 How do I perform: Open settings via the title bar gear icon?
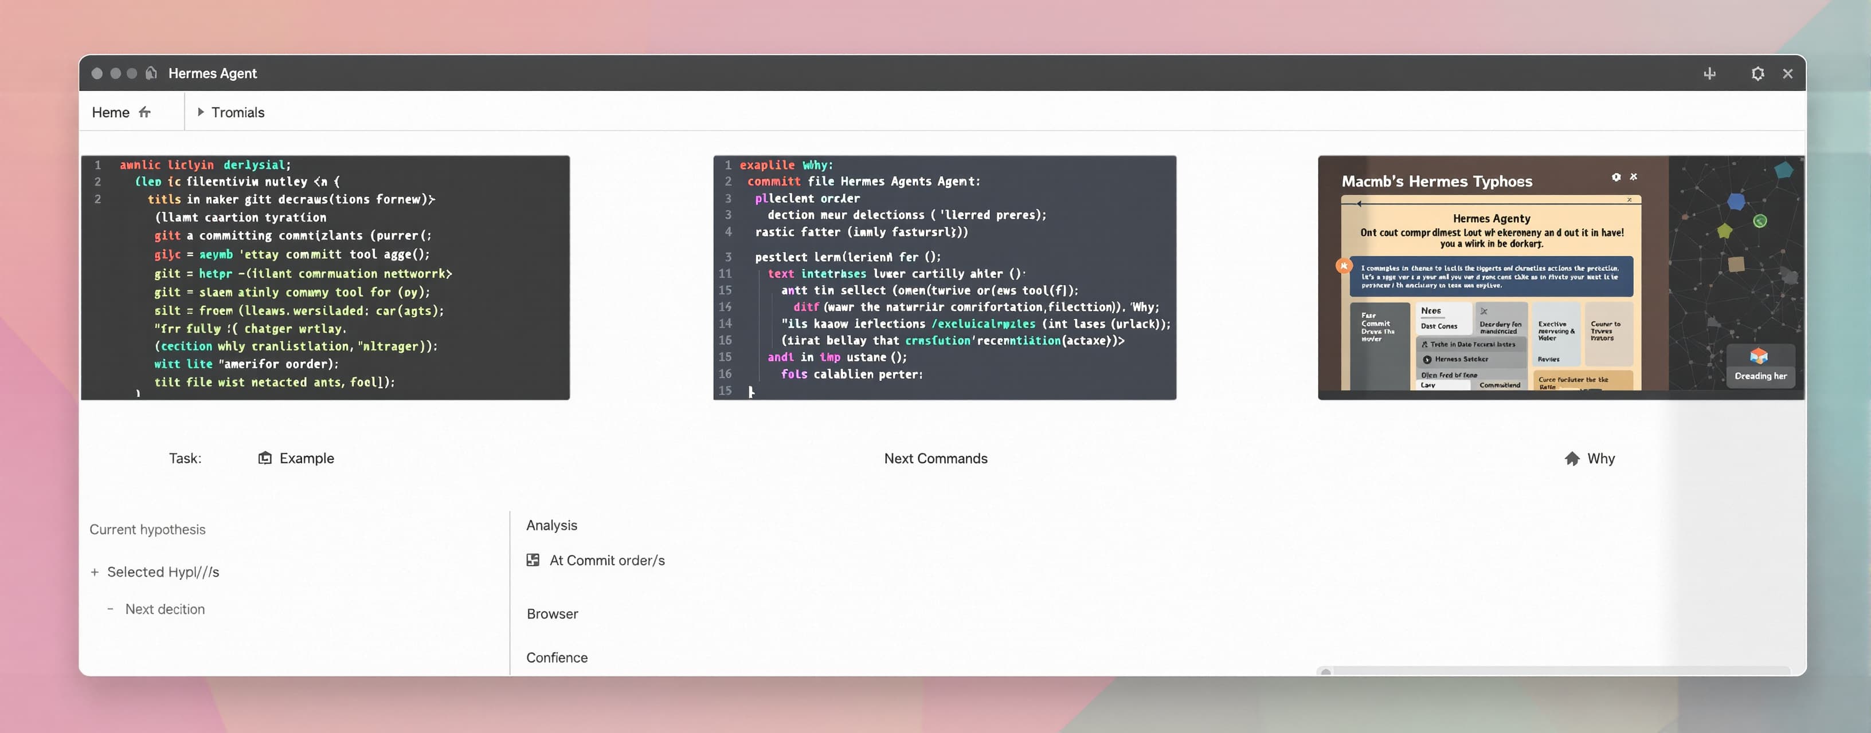1758,73
